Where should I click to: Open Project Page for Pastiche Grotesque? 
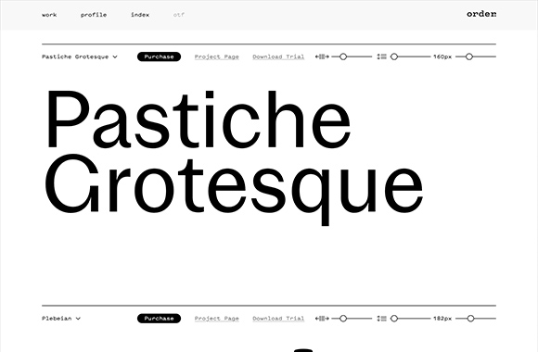coord(216,57)
